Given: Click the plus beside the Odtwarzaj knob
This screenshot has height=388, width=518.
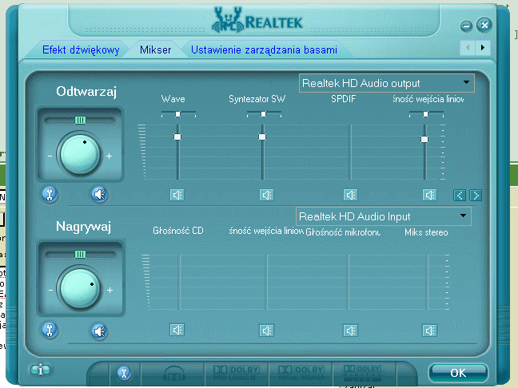Looking at the screenshot, I should [110, 156].
